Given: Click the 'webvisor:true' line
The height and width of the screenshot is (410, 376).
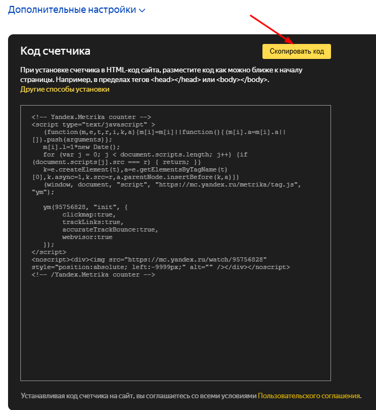Looking at the screenshot, I should pyautogui.click(x=87, y=237).
